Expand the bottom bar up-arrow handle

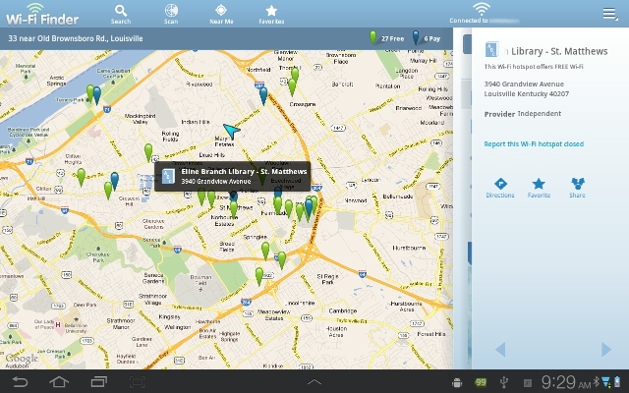coord(314,381)
